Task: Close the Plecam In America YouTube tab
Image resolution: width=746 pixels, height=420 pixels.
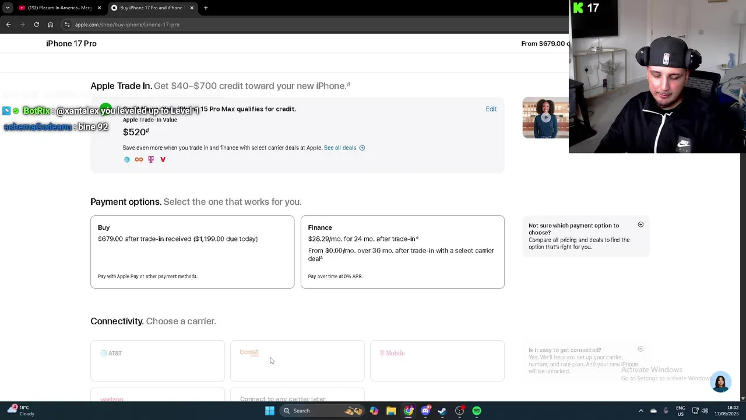Action: click(x=99, y=8)
